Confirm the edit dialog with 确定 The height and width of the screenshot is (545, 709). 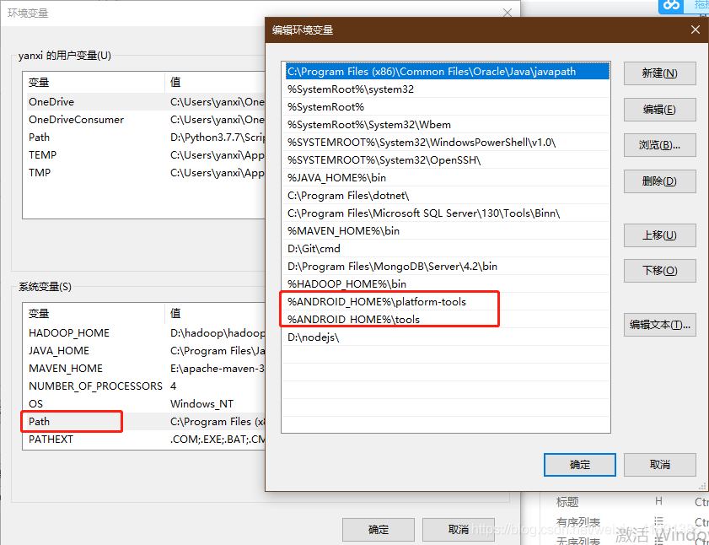[580, 465]
